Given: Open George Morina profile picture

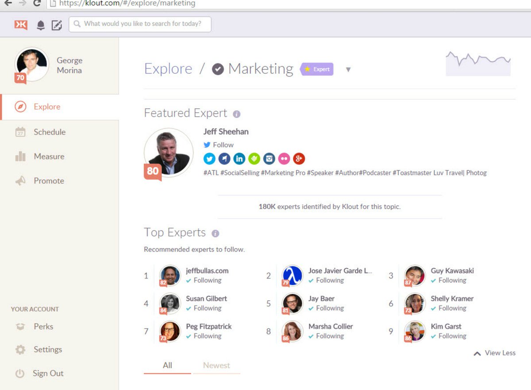Looking at the screenshot, I should click(31, 65).
